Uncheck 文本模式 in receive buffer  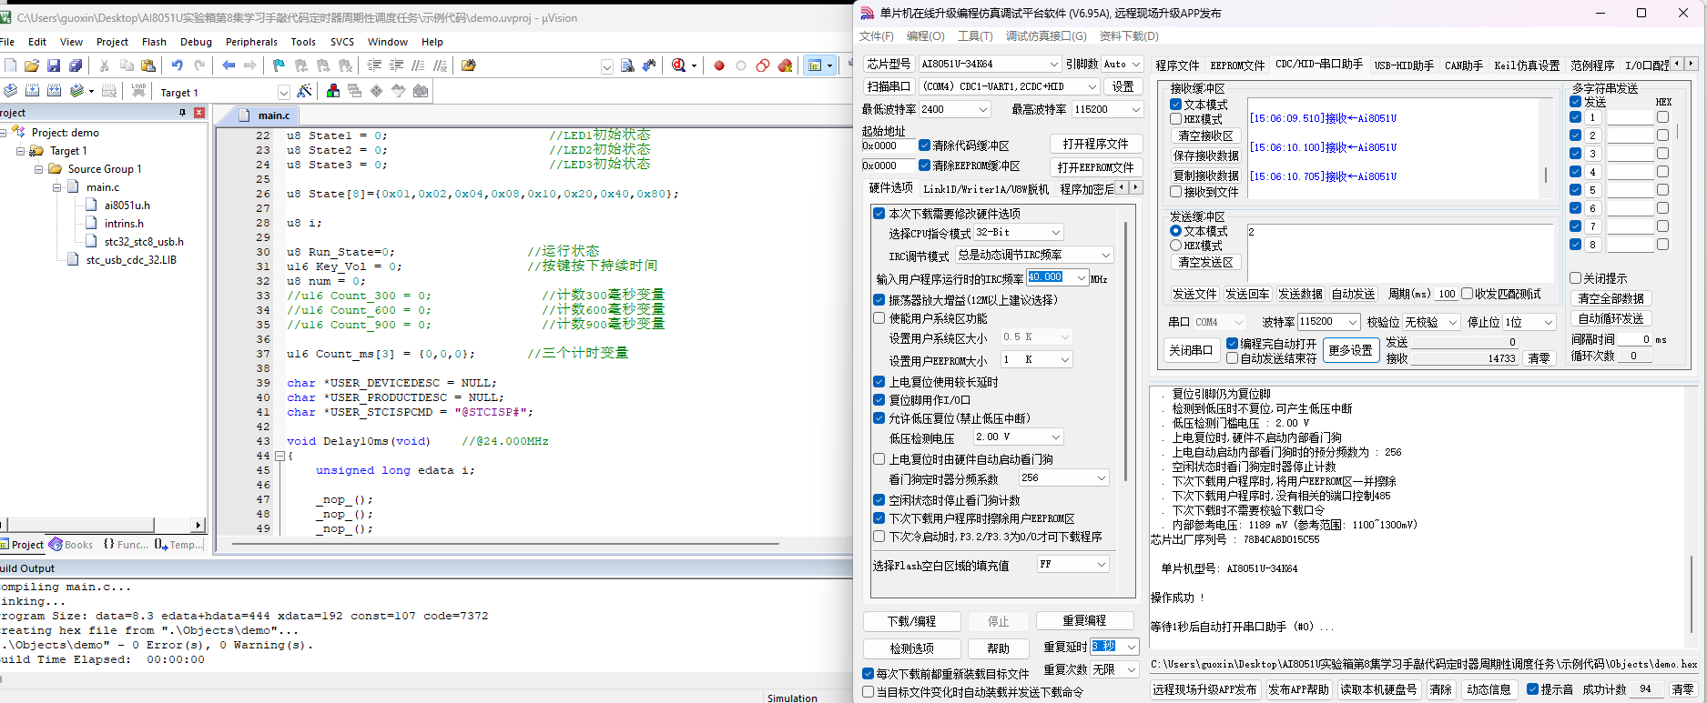pyautogui.click(x=1175, y=105)
